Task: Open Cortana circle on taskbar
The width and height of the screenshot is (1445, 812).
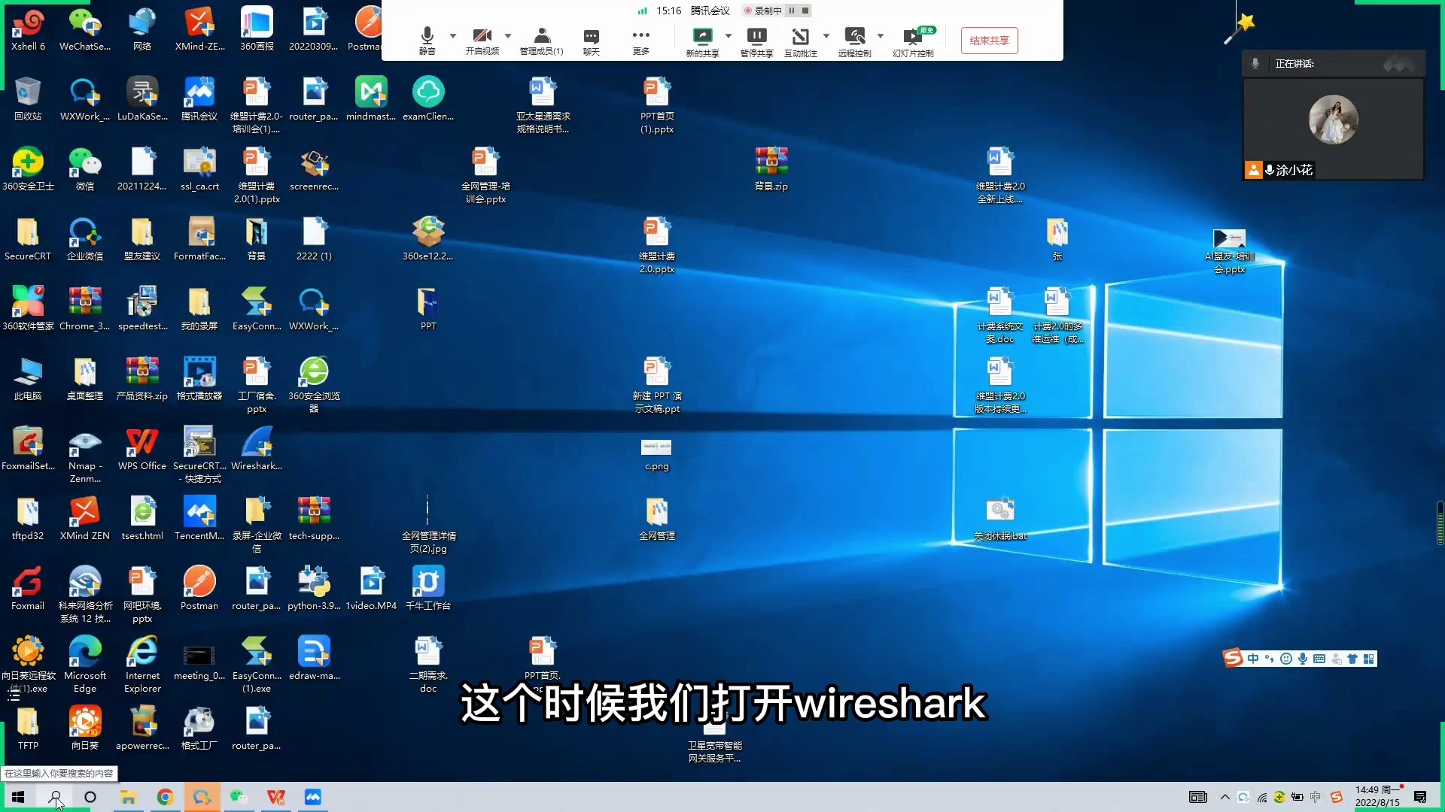Action: [x=90, y=797]
